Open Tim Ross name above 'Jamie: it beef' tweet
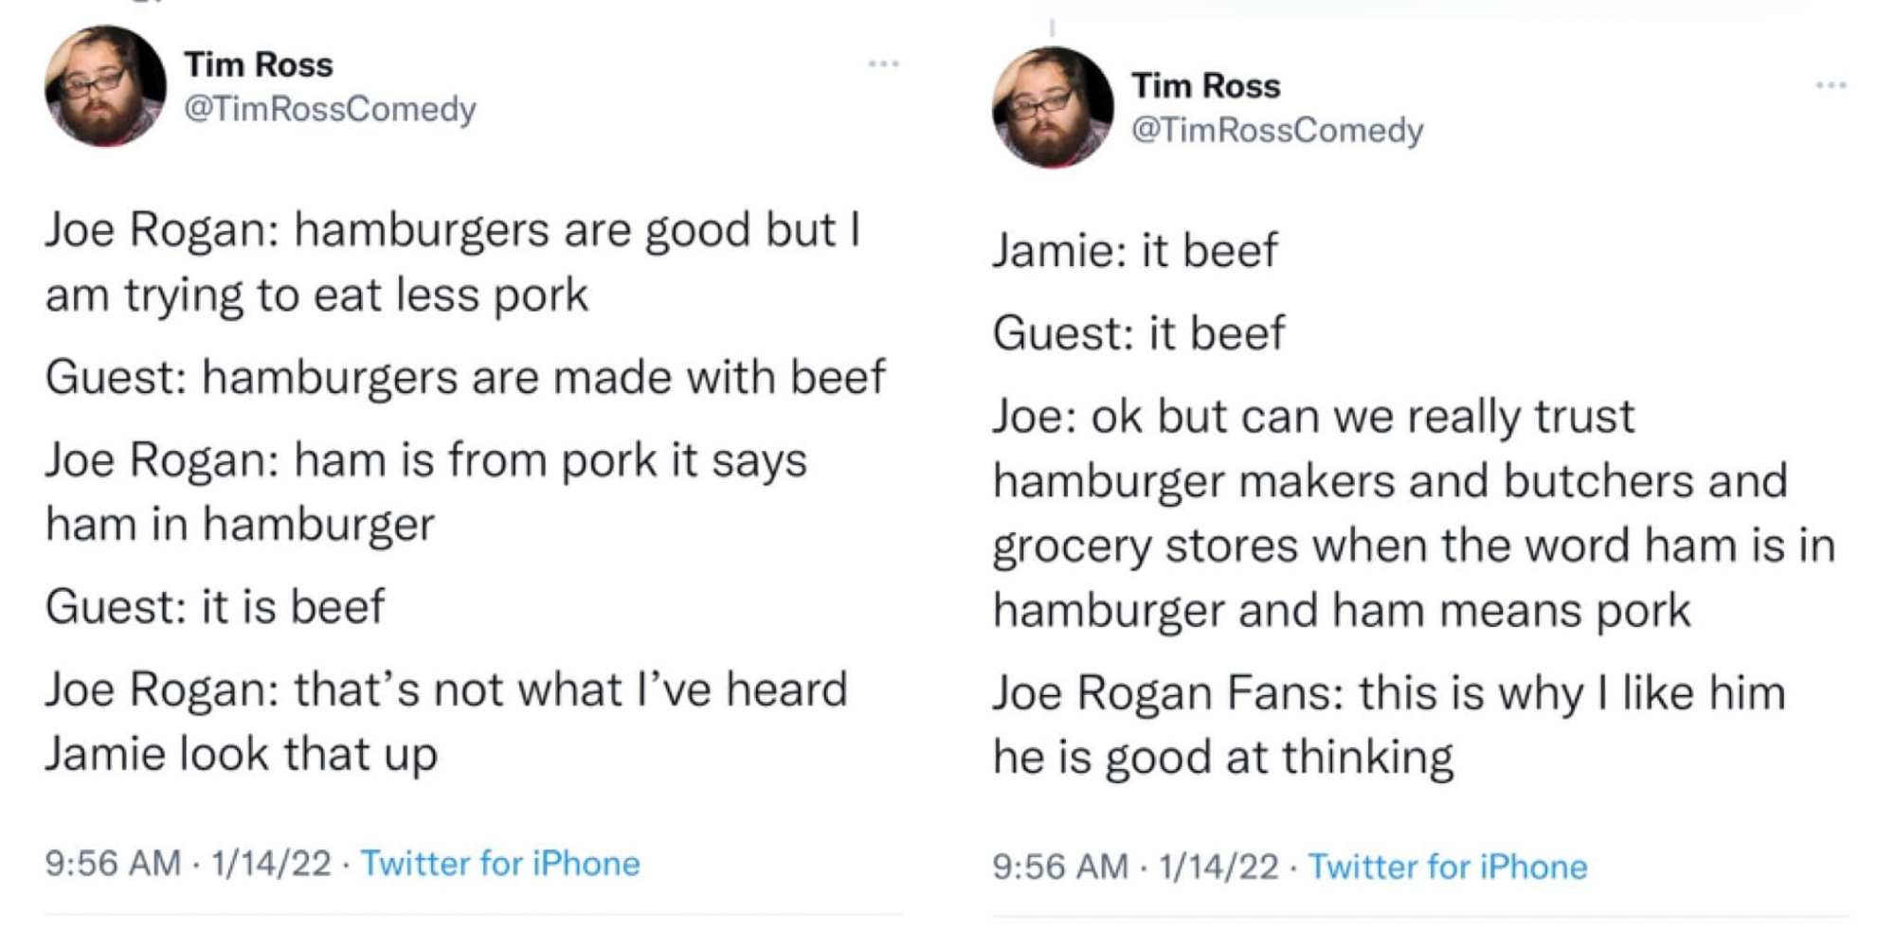Image resolution: width=1895 pixels, height=930 pixels. [x=1205, y=85]
